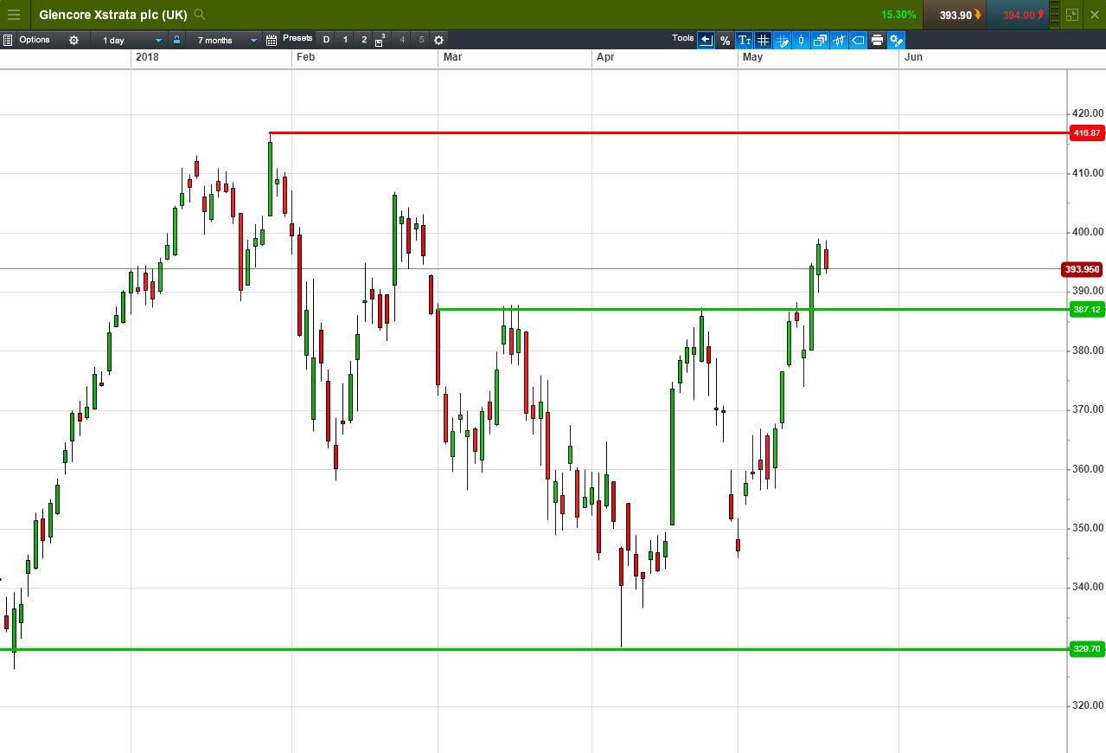Click the Feb label on time axis
1106x753 pixels.
tap(304, 57)
